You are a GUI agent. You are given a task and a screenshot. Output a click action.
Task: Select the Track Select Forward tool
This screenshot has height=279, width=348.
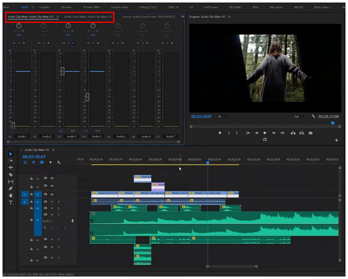[11, 160]
